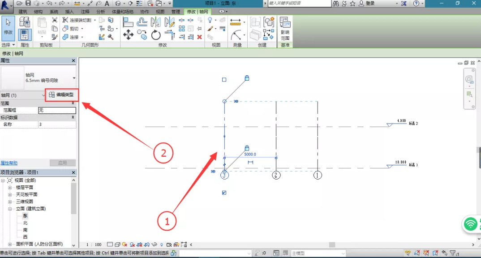Viewport: 481px width, 258px height.
Task: Select the Align tool in 修改 panel
Action: (128, 22)
